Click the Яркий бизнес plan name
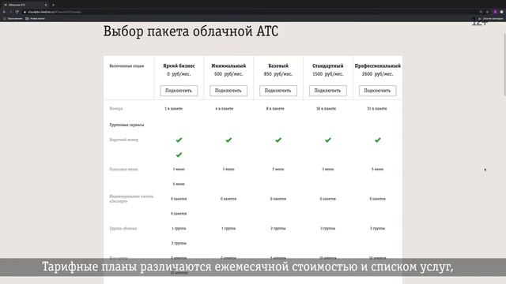506x284 pixels. point(179,65)
